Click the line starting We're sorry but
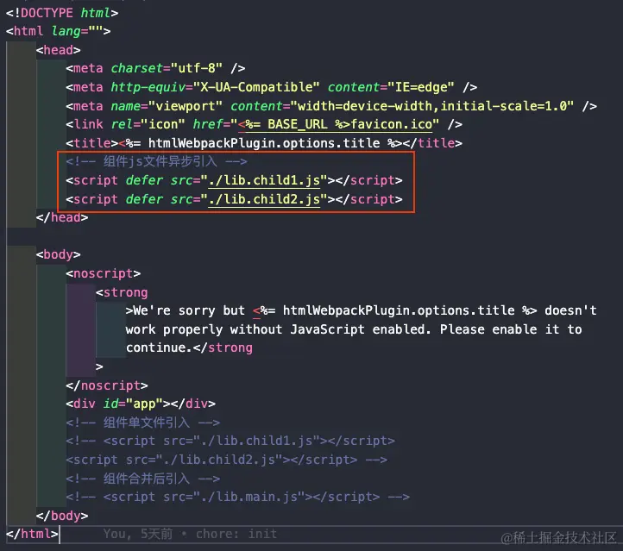This screenshot has height=551, width=623. pyautogui.click(x=362, y=310)
